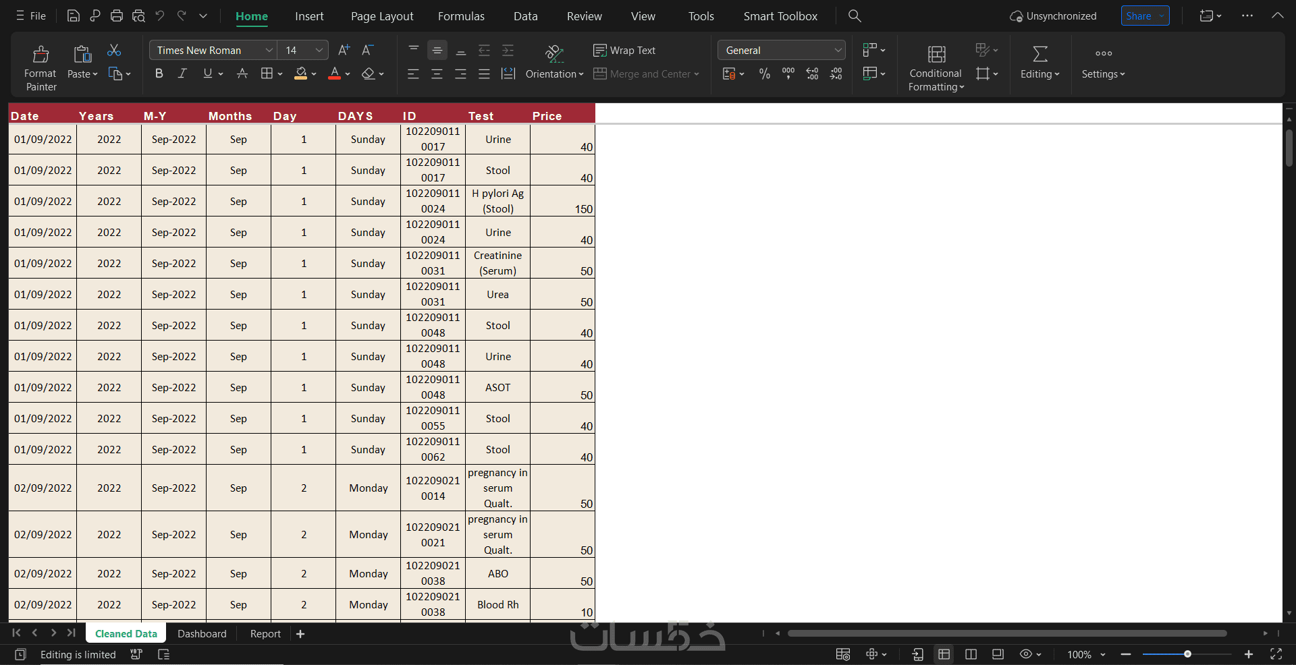Toggle Bold formatting
Image resolution: width=1296 pixels, height=665 pixels.
tap(159, 74)
